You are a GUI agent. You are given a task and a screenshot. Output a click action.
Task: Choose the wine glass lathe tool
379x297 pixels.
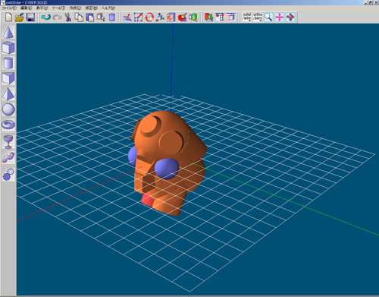point(8,142)
